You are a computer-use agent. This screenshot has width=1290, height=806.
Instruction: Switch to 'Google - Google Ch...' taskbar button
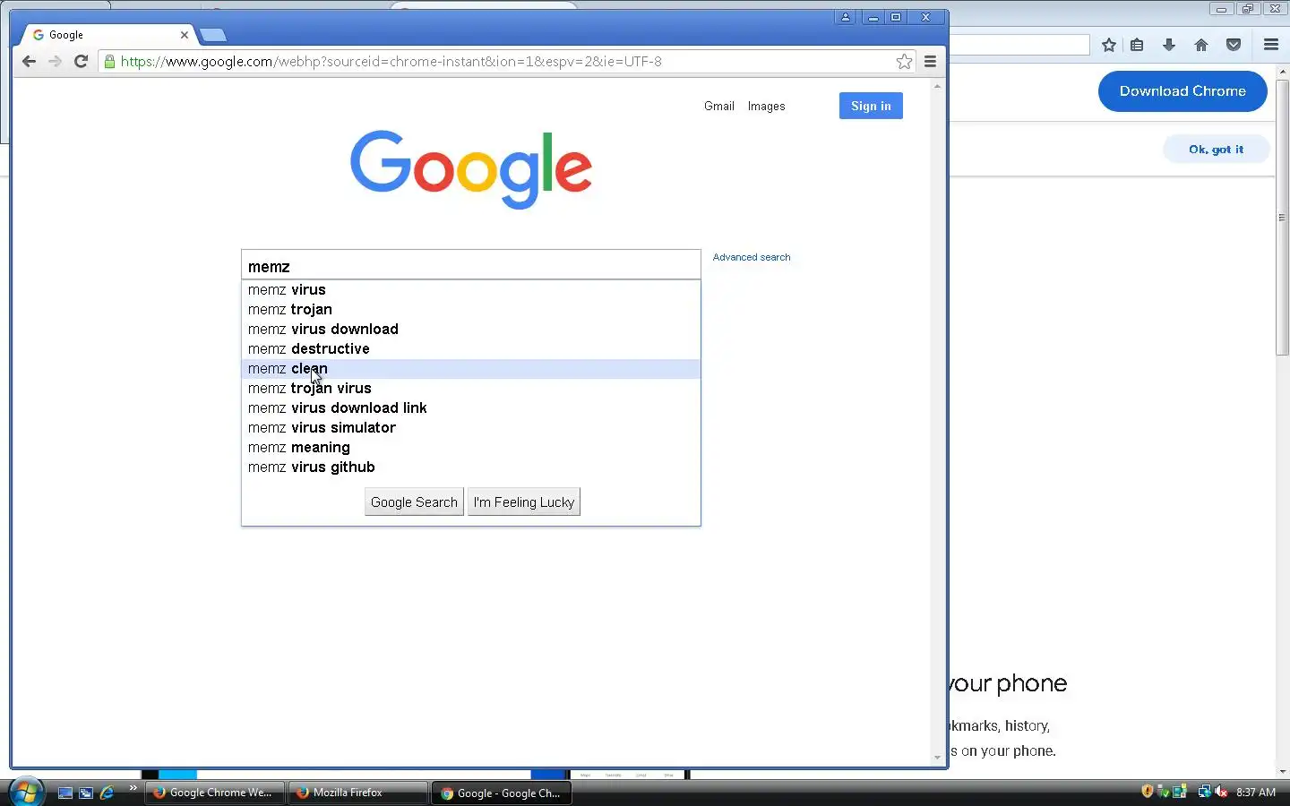(502, 793)
